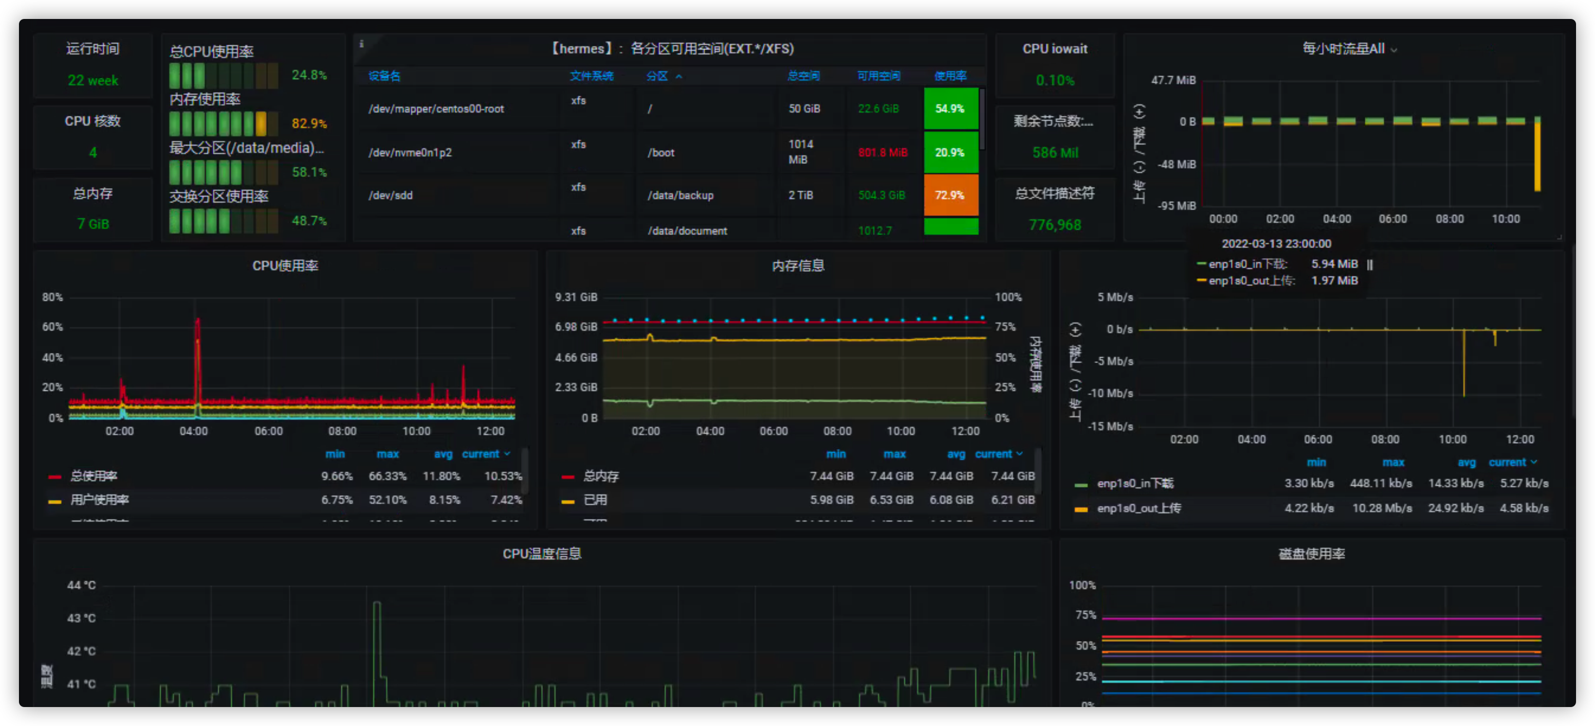Click the /data/backup partition entry
Viewport: 1595px width, 726px height.
tap(681, 195)
